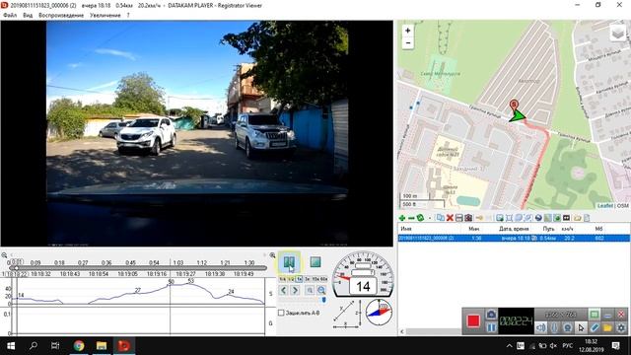Screen dimensions: 631x355
Task: Click the volume slider handle
Action: tap(324, 300)
